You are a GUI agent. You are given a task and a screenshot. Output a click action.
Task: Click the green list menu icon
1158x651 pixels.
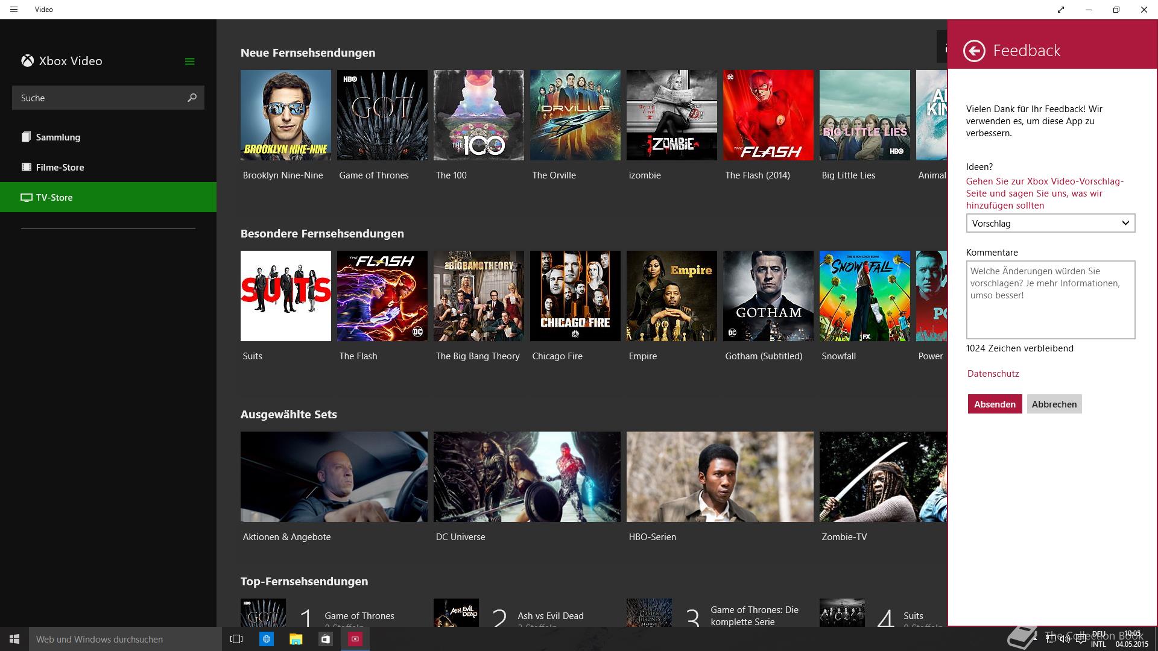(x=189, y=61)
